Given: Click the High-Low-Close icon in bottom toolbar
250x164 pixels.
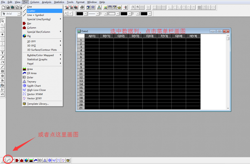Looking at the screenshot, I should point(54,160).
